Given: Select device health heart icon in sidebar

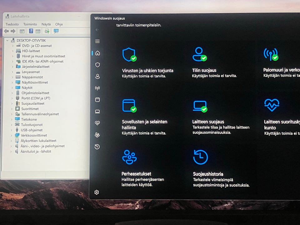Looking at the screenshot, I should tap(97, 123).
